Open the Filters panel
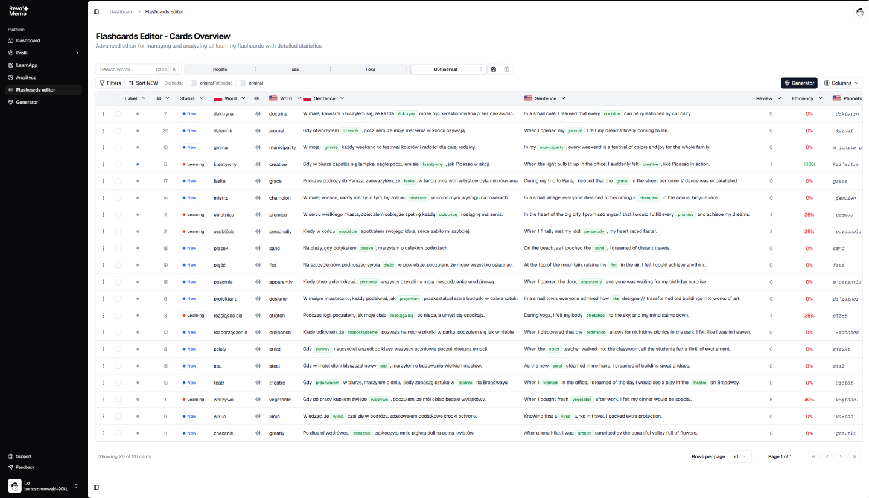 [x=110, y=83]
